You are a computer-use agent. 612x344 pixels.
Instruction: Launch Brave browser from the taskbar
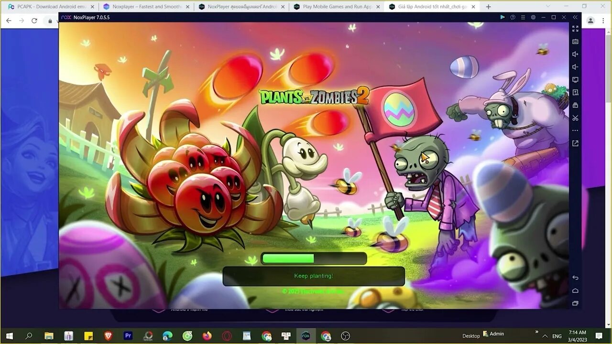pos(108,336)
